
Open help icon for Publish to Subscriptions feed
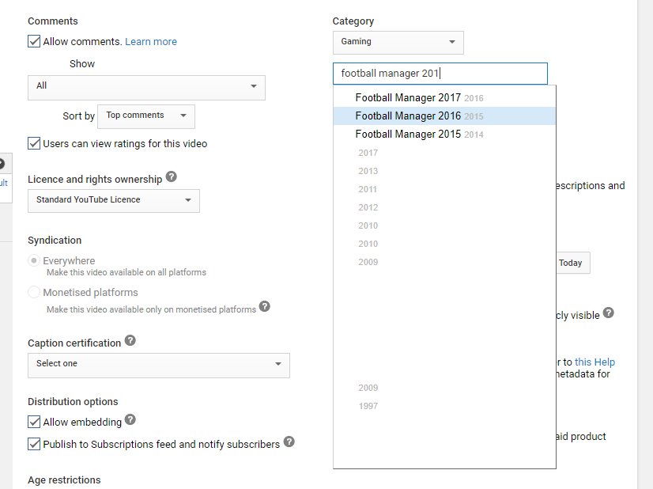point(289,442)
